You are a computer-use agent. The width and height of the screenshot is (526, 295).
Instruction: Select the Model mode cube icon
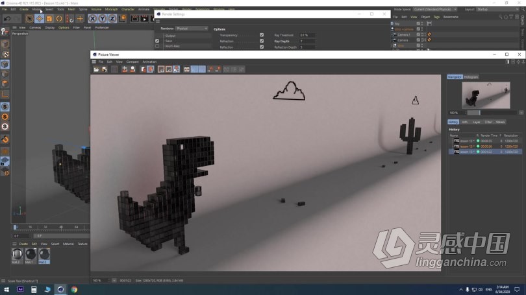[5, 44]
